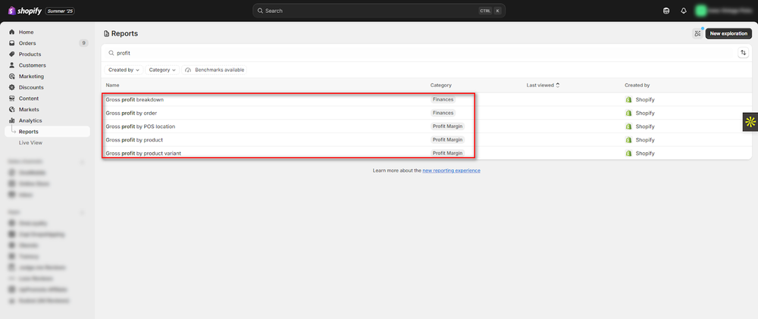This screenshot has height=319, width=758.
Task: Click the Markets globe icon
Action: point(12,109)
